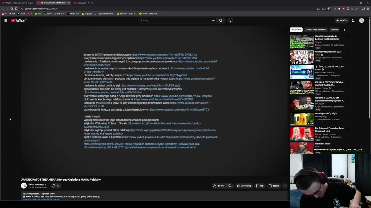Close the UPADEK PATOSTREAMERA tab
Viewport: 371px width, 208px height.
point(69,3)
